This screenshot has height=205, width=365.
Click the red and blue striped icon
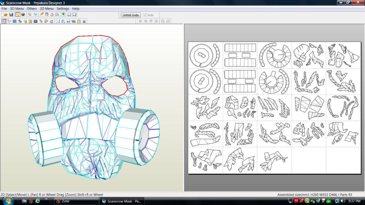tap(20, 21)
